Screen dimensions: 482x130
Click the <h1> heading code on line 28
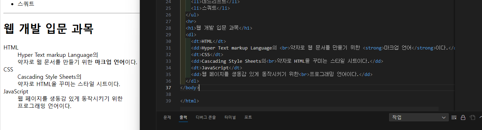click(x=219, y=28)
